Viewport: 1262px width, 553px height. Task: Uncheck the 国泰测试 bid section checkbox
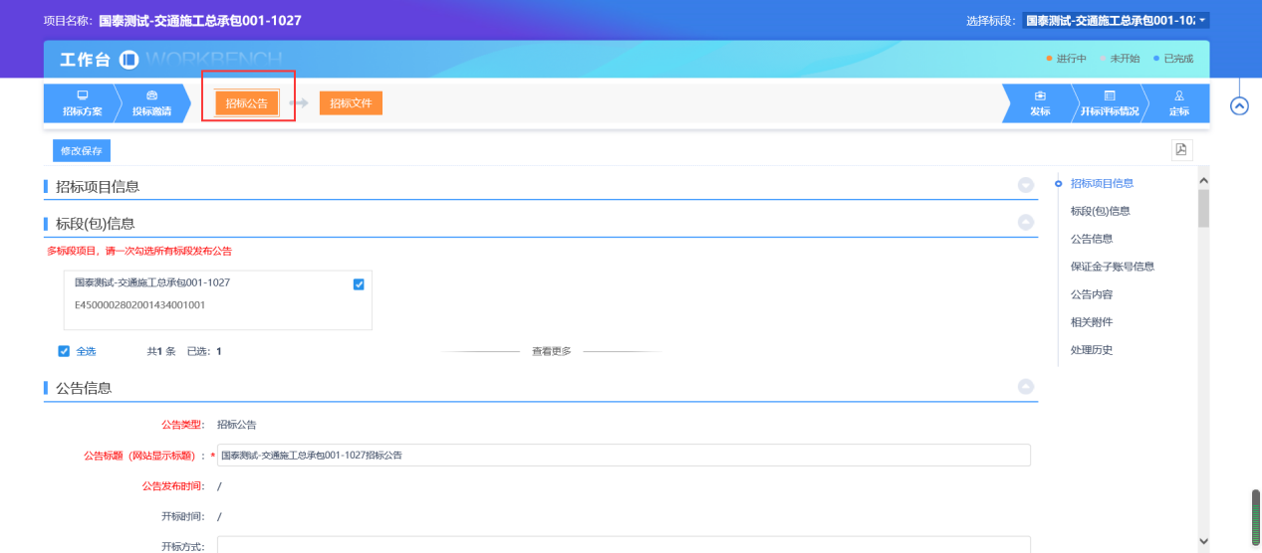click(x=359, y=284)
